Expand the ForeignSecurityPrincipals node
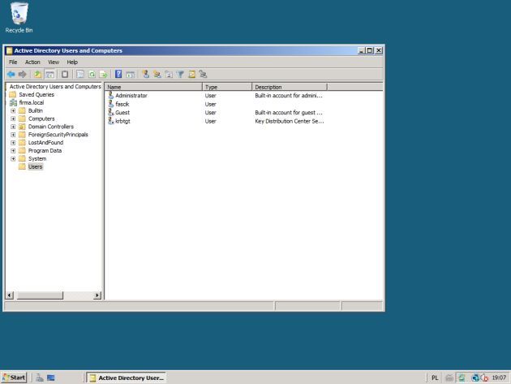 click(13, 135)
